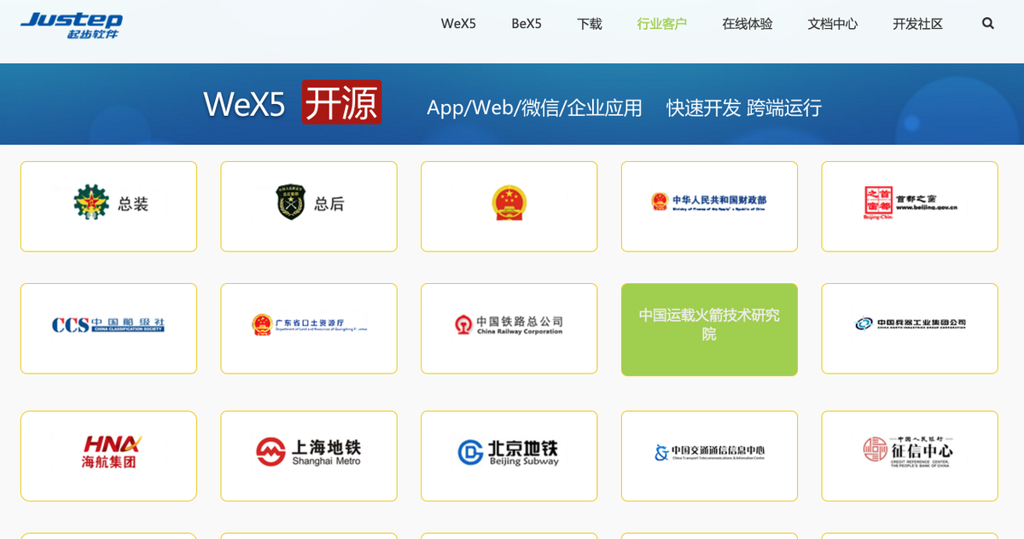This screenshot has width=1024, height=539.
Task: Open the 广东省国土资源厅 card
Action: pos(309,328)
